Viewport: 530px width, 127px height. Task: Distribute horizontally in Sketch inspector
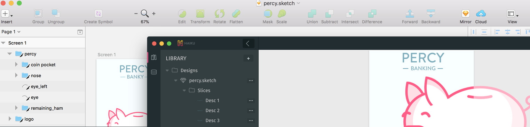coord(473,32)
